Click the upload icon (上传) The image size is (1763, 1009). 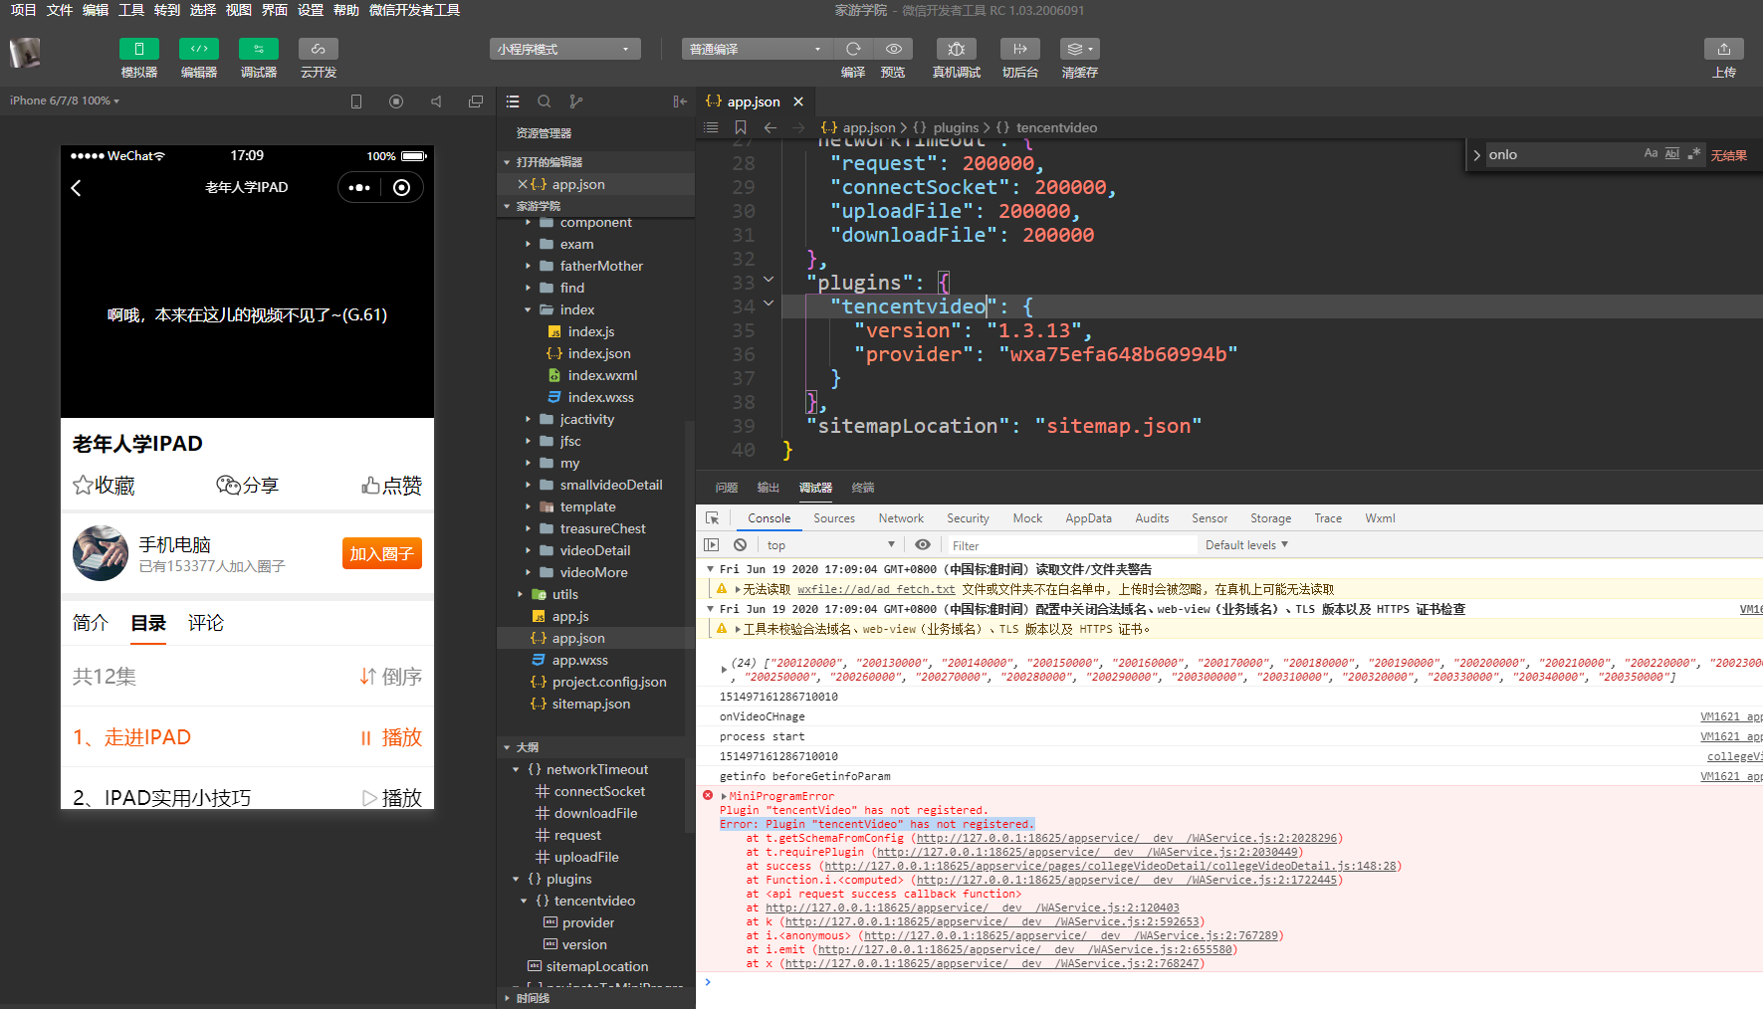1724,49
